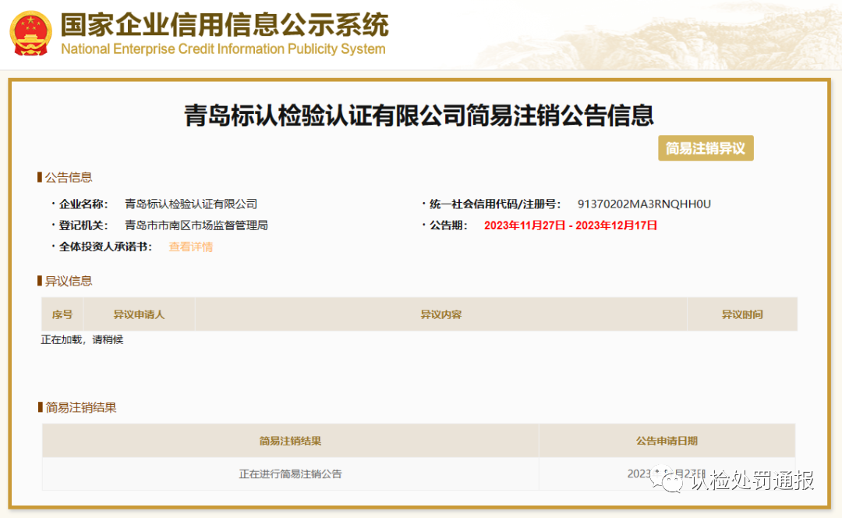Click the 正在加载，请稍候 loading text
The height and width of the screenshot is (518, 842).
82,339
